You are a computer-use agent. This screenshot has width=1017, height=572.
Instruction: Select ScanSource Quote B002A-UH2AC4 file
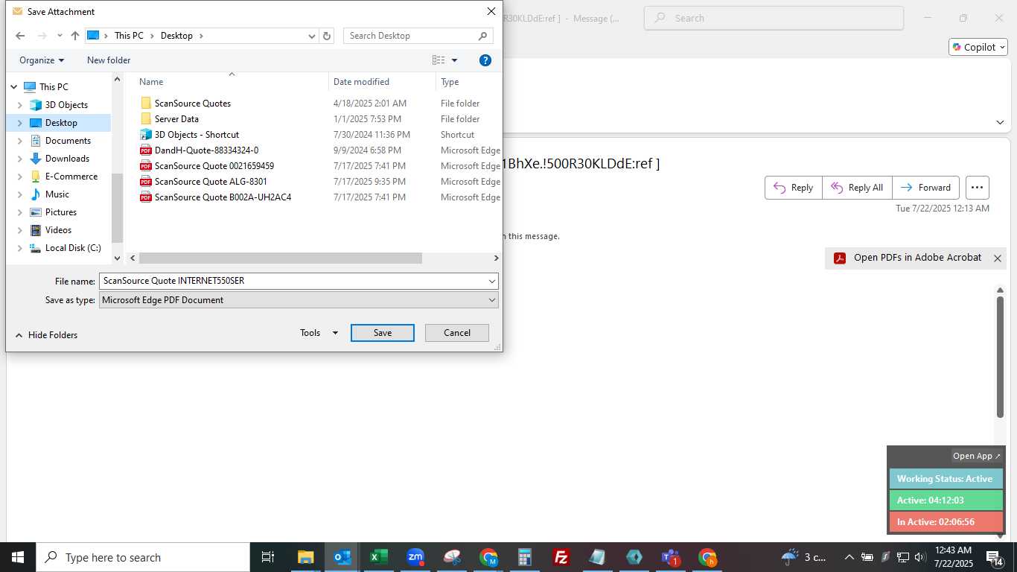pyautogui.click(x=215, y=197)
